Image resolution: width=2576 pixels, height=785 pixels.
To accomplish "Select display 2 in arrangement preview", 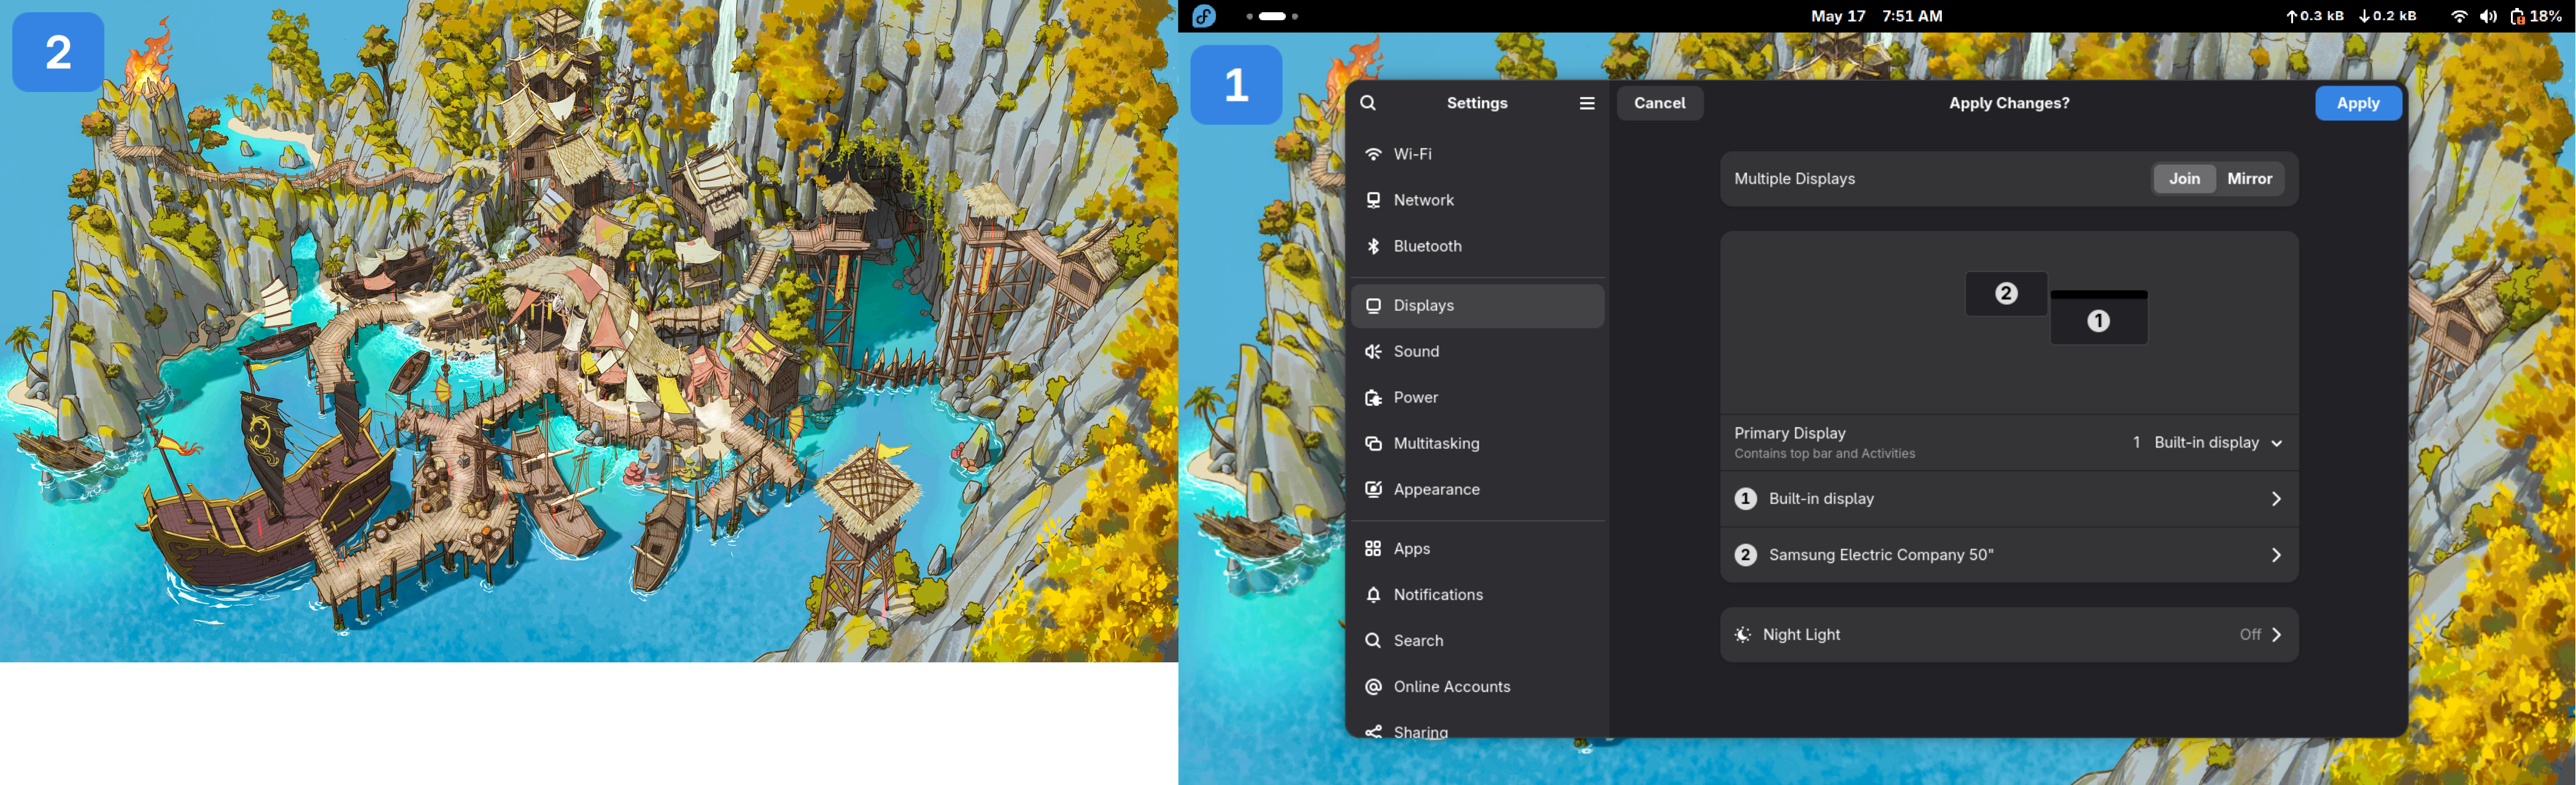I will [2006, 294].
